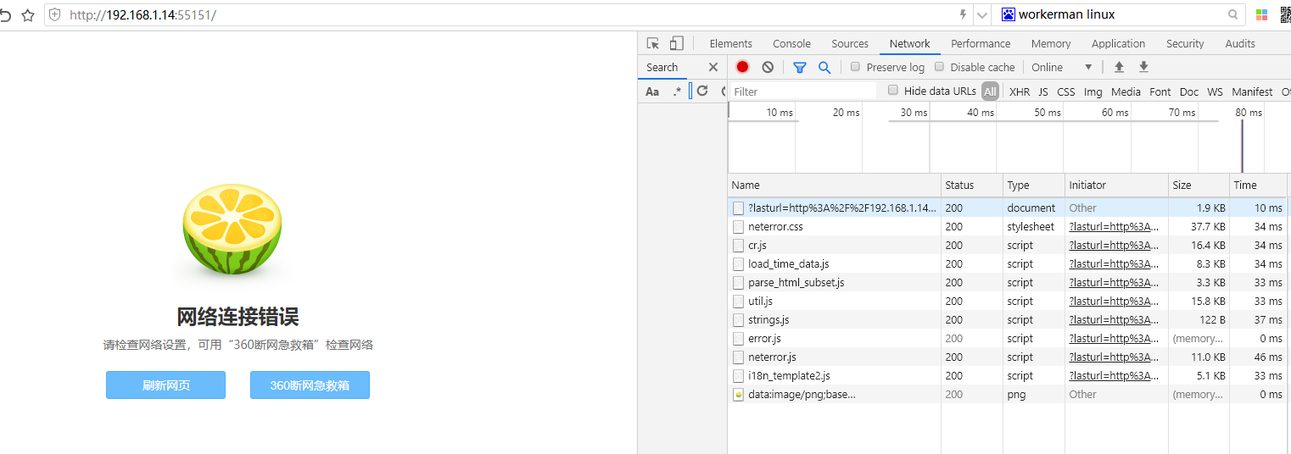1291x454 pixels.
Task: Switch to the Elements tab
Action: point(730,43)
